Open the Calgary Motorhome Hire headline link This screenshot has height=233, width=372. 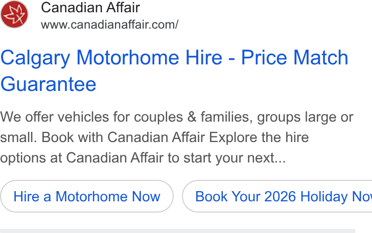coord(174,71)
